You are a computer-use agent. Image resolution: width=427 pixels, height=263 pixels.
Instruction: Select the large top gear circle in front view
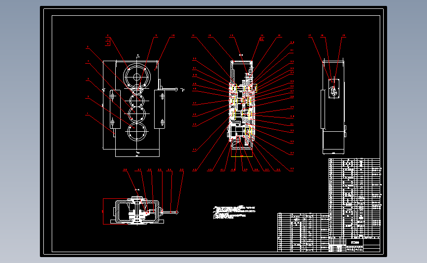click(137, 77)
